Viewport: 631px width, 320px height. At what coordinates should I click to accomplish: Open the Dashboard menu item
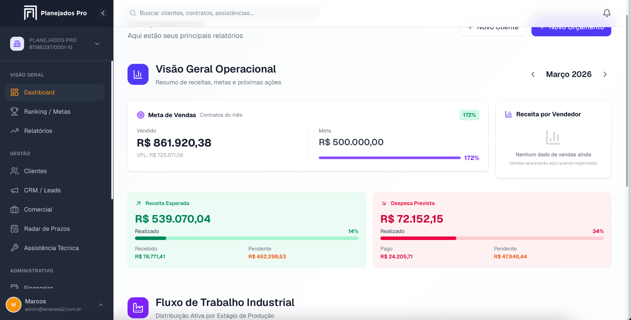coord(55,92)
